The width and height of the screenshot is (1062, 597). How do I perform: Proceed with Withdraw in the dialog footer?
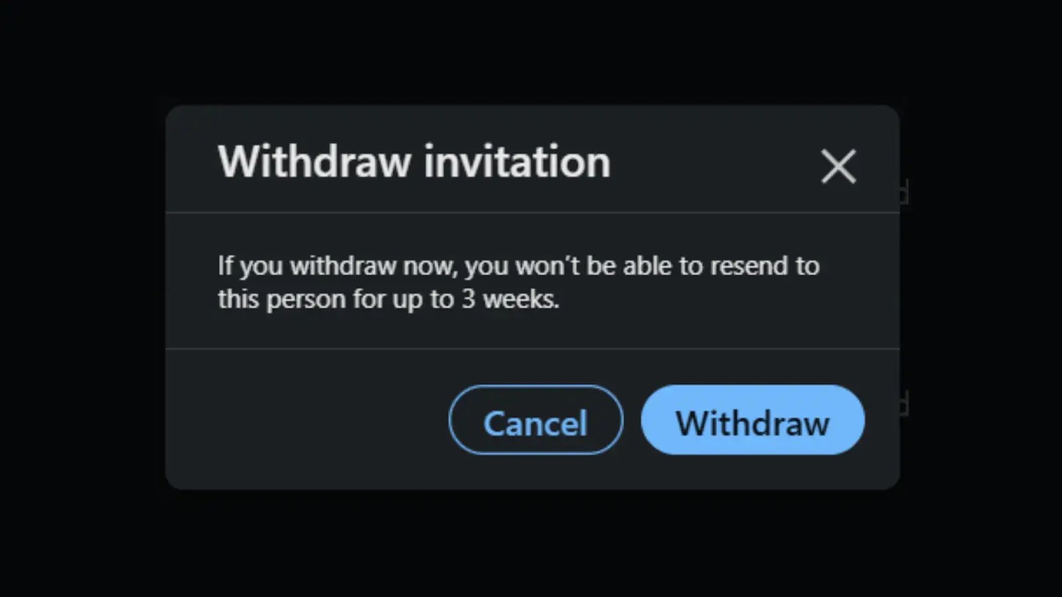(x=753, y=420)
